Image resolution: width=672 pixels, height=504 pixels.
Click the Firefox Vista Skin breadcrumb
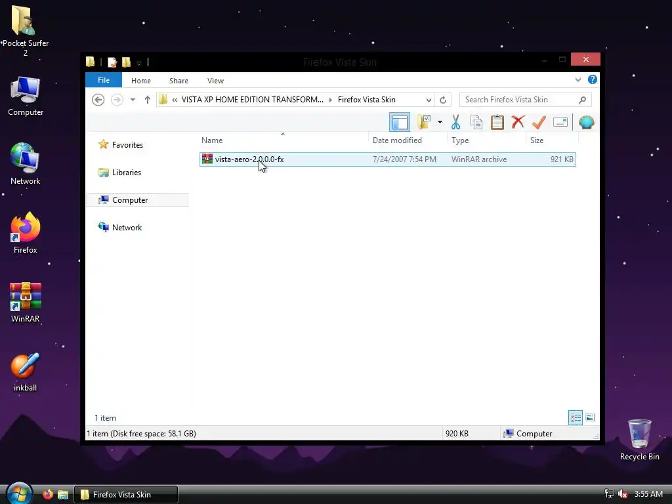coord(366,100)
